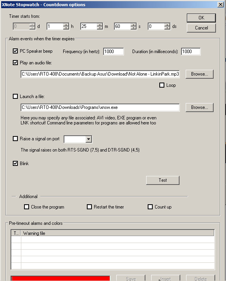
Task: Open the signal port dropdown
Action: click(88, 139)
